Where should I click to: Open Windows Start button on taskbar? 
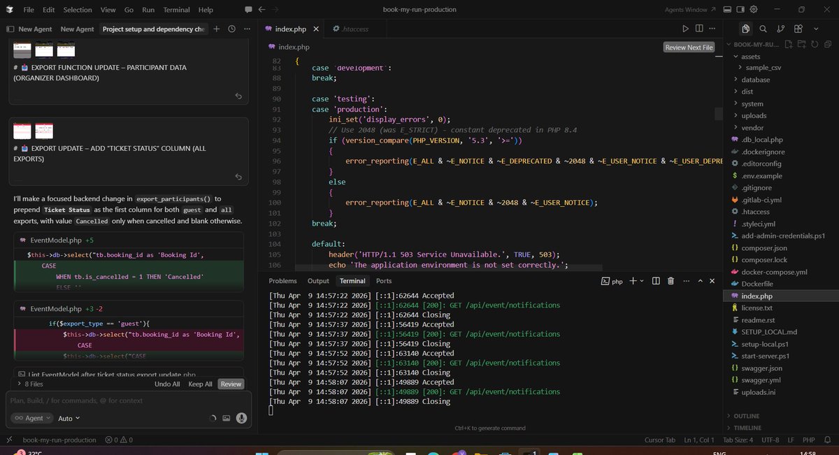coord(261,453)
